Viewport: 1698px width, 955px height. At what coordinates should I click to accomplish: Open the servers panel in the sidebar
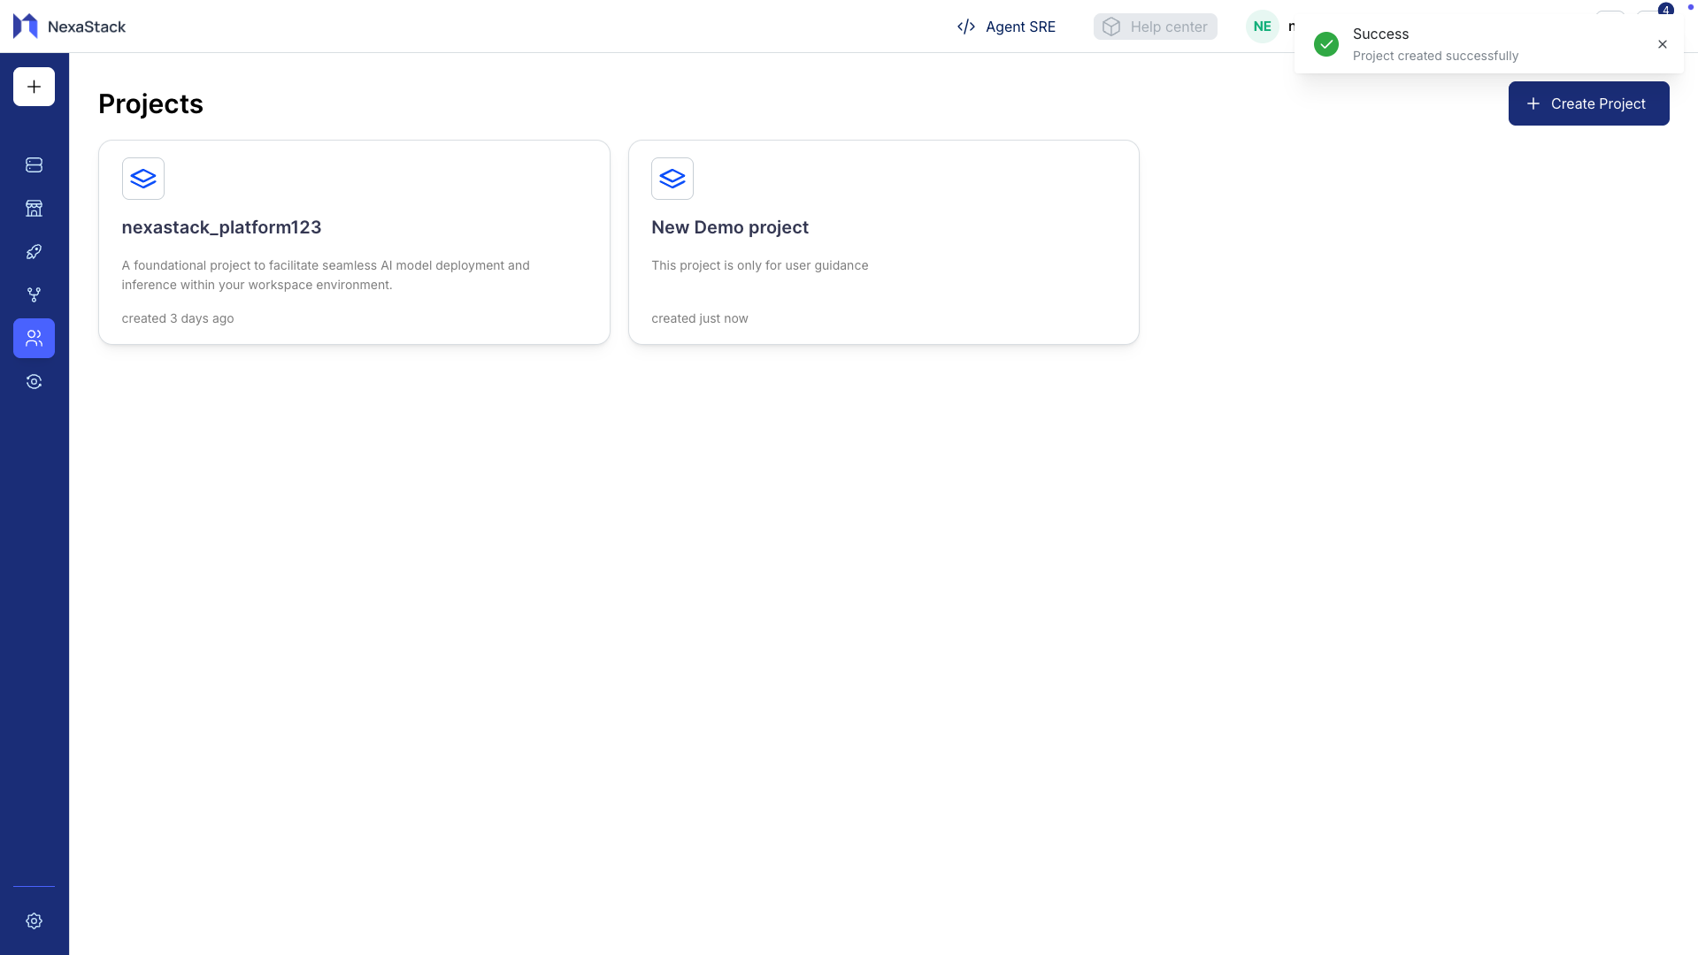pos(34,164)
